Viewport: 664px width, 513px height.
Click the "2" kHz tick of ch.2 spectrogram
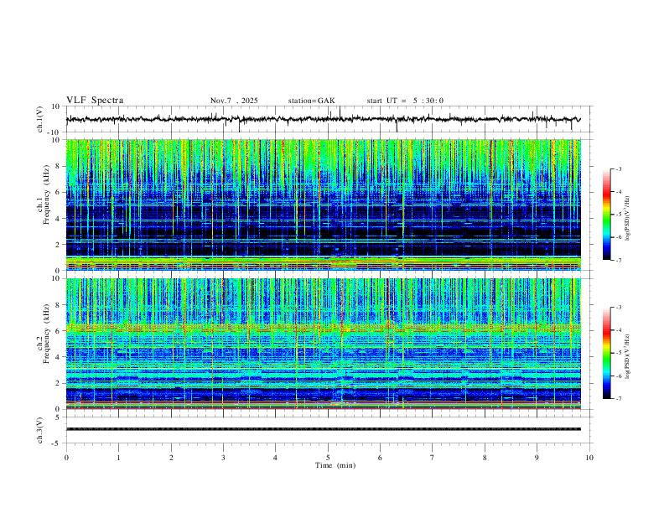click(58, 383)
